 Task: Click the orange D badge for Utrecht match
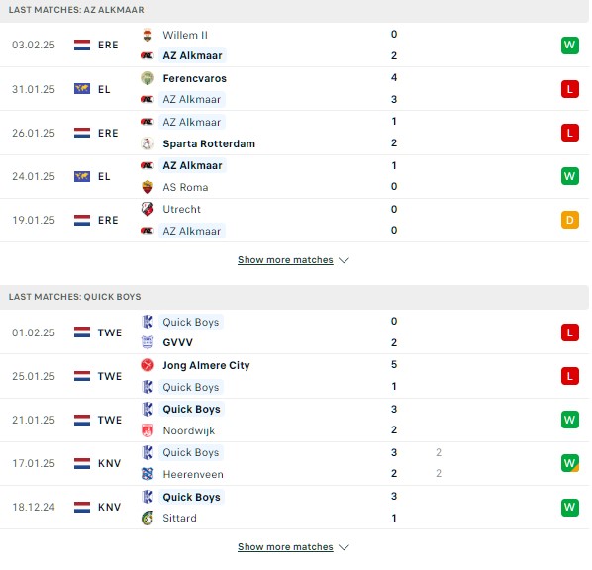tap(569, 220)
